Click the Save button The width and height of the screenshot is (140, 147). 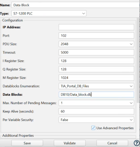click(x=27, y=143)
